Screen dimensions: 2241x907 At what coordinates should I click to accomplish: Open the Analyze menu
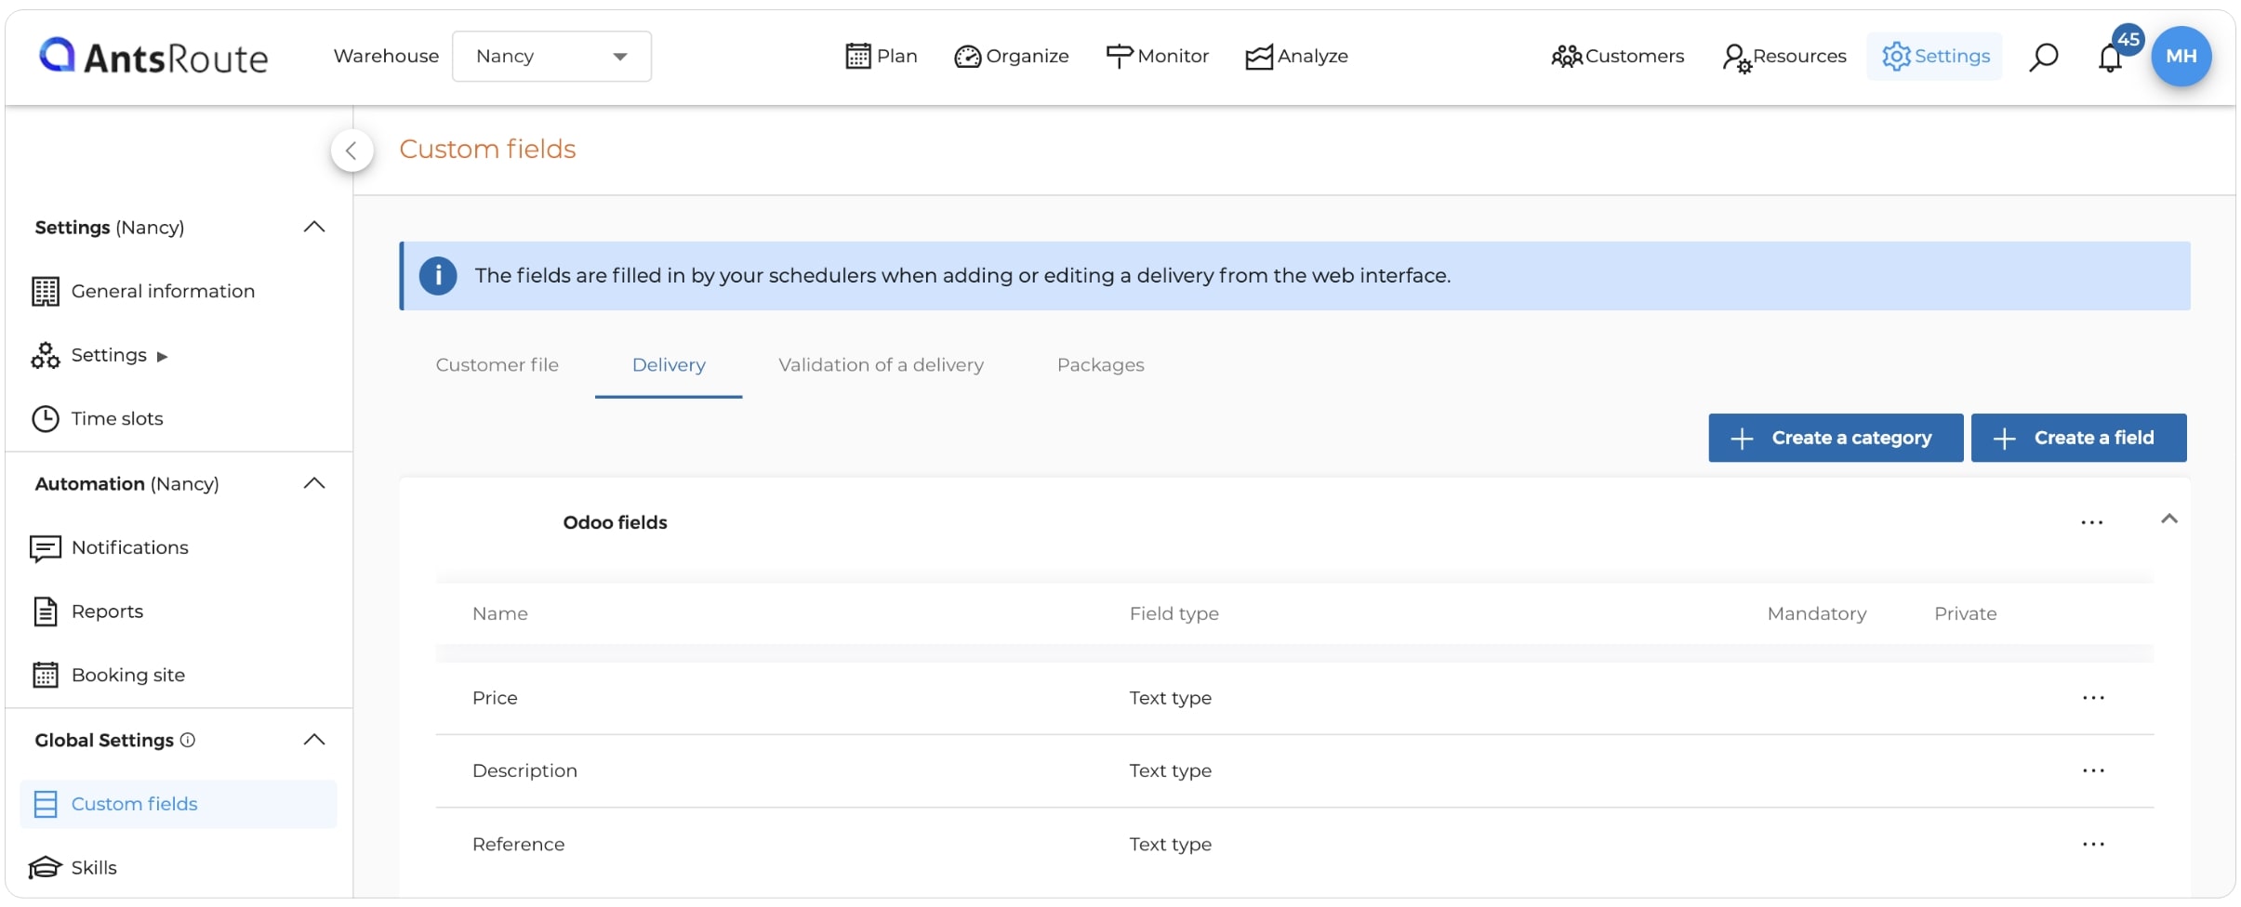click(1296, 57)
